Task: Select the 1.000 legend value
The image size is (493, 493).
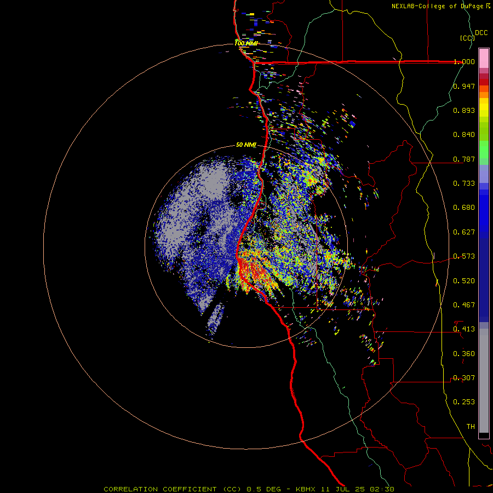Action: click(464, 61)
